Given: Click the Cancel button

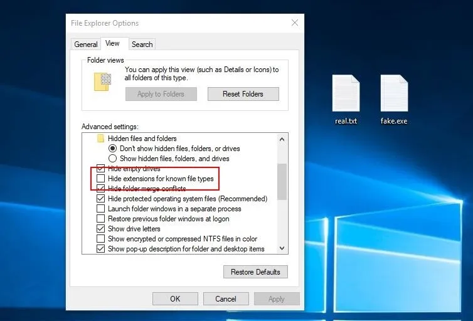Looking at the screenshot, I should point(226,298).
